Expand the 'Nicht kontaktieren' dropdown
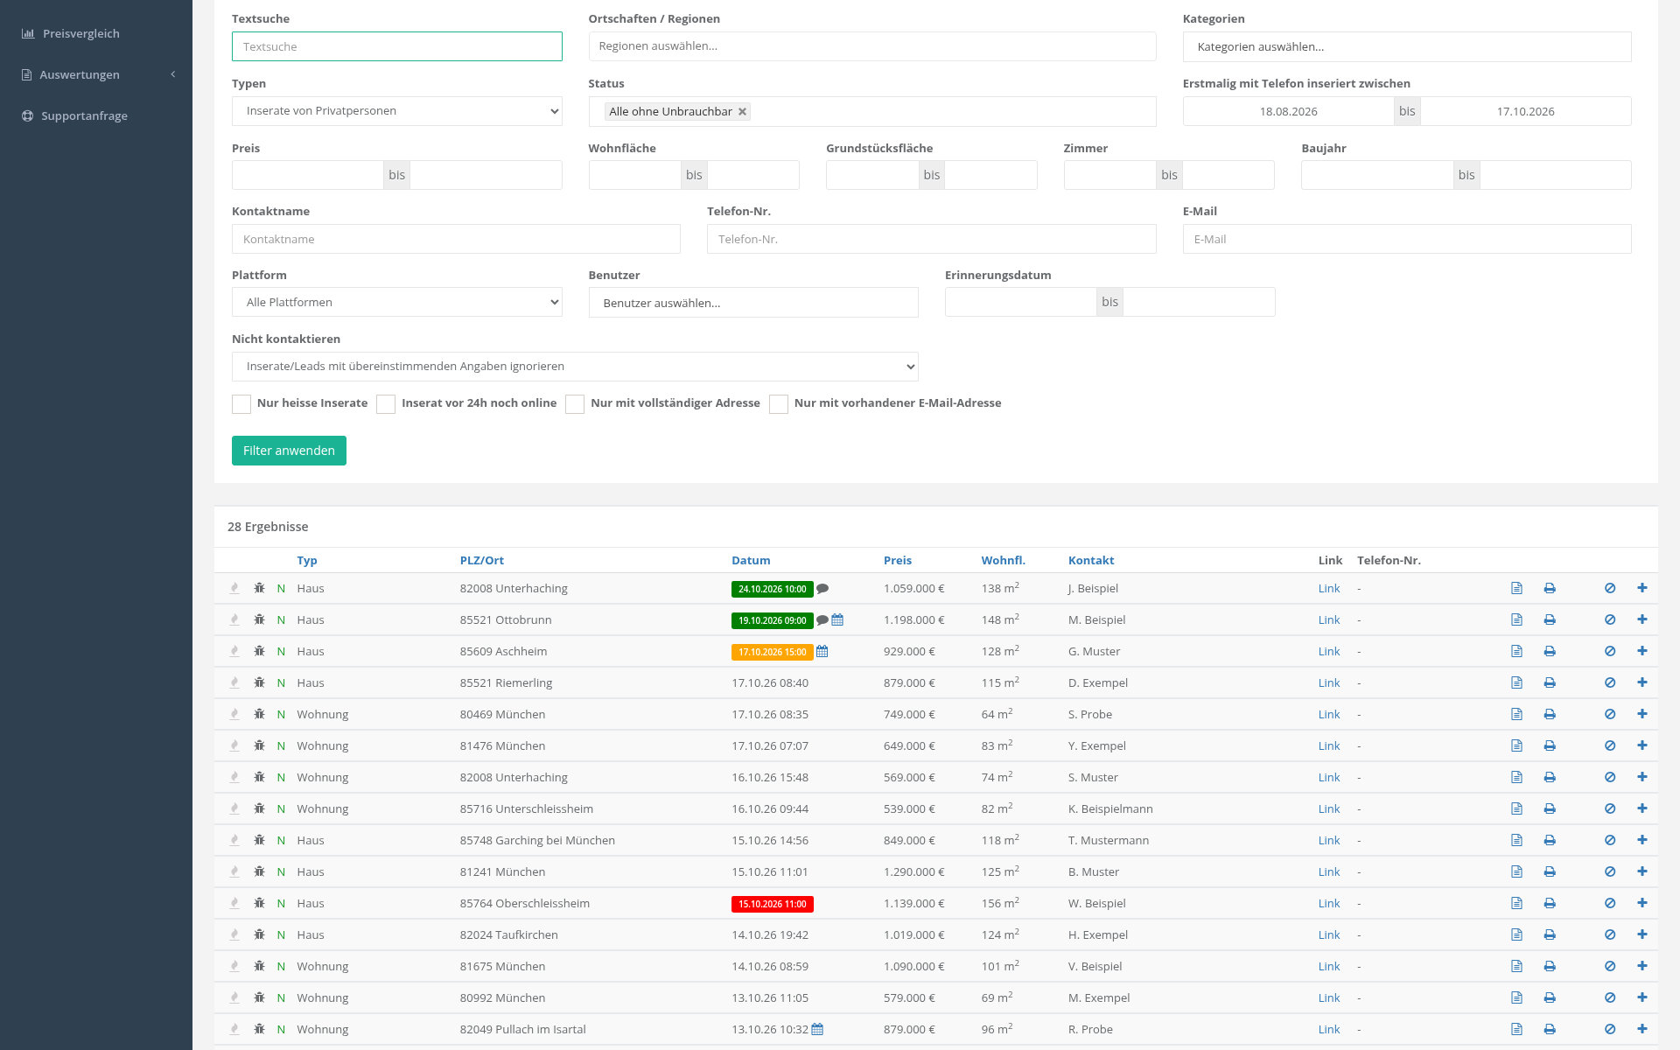1680x1050 pixels. point(575,367)
